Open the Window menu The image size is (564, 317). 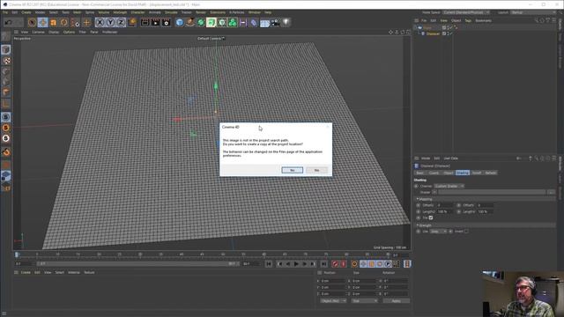click(x=255, y=12)
